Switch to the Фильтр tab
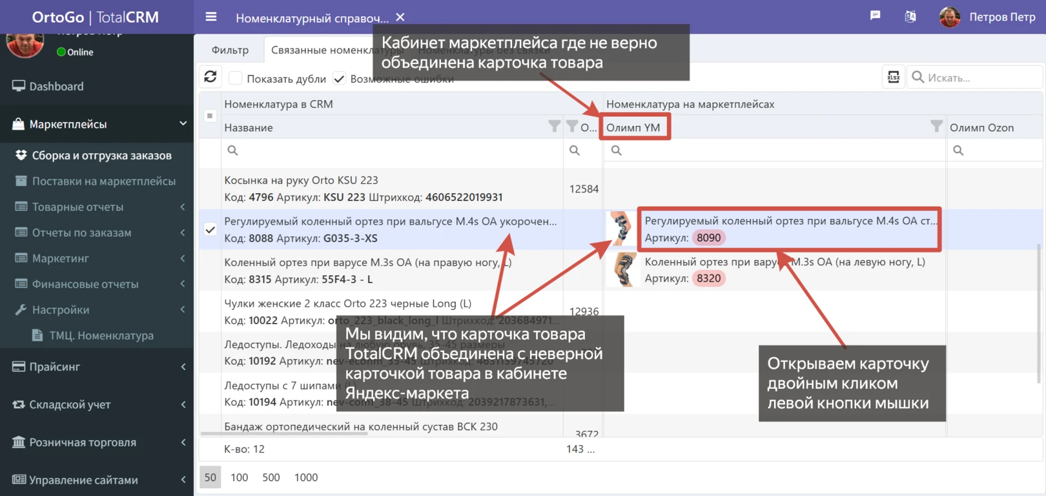Viewport: 1046px width, 496px height. coord(230,50)
